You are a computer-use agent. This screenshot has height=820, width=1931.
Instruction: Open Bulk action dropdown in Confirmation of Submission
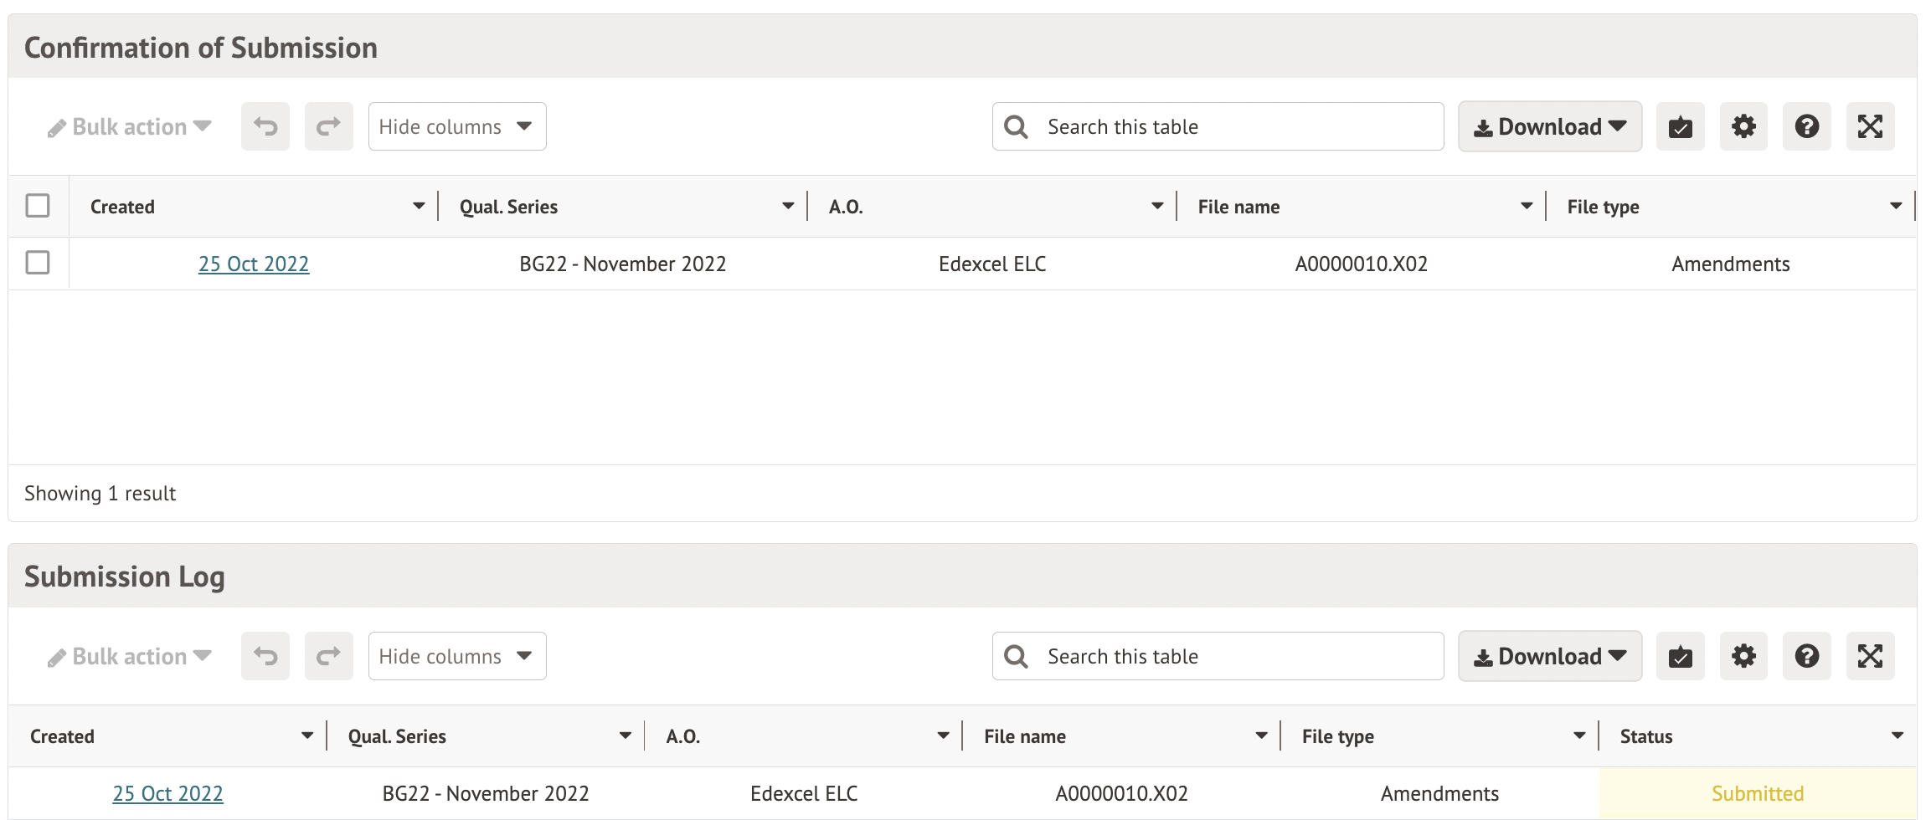coord(130,127)
